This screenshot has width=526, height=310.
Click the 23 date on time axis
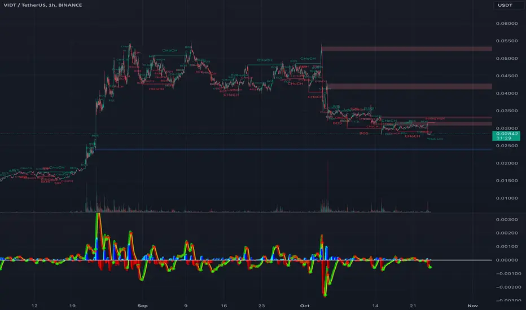(x=262, y=305)
